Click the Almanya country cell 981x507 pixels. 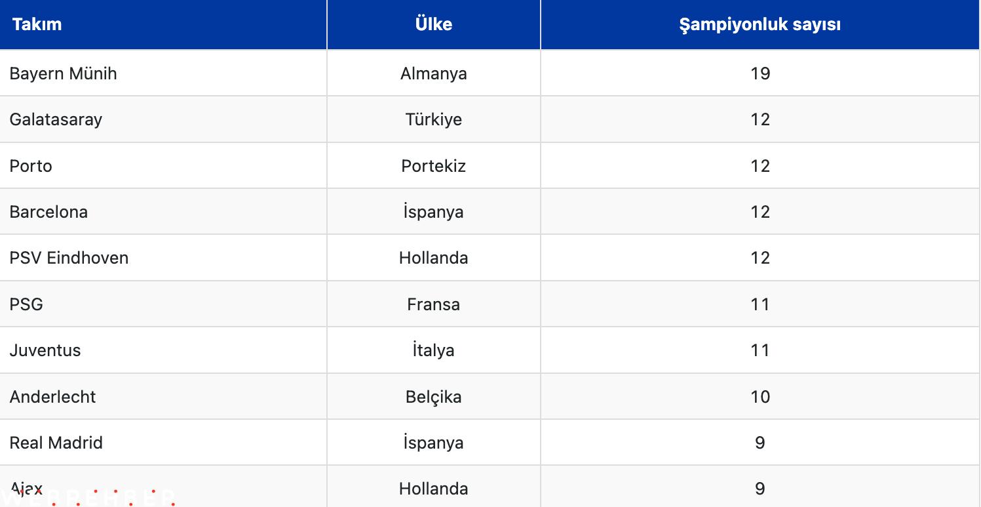434,73
